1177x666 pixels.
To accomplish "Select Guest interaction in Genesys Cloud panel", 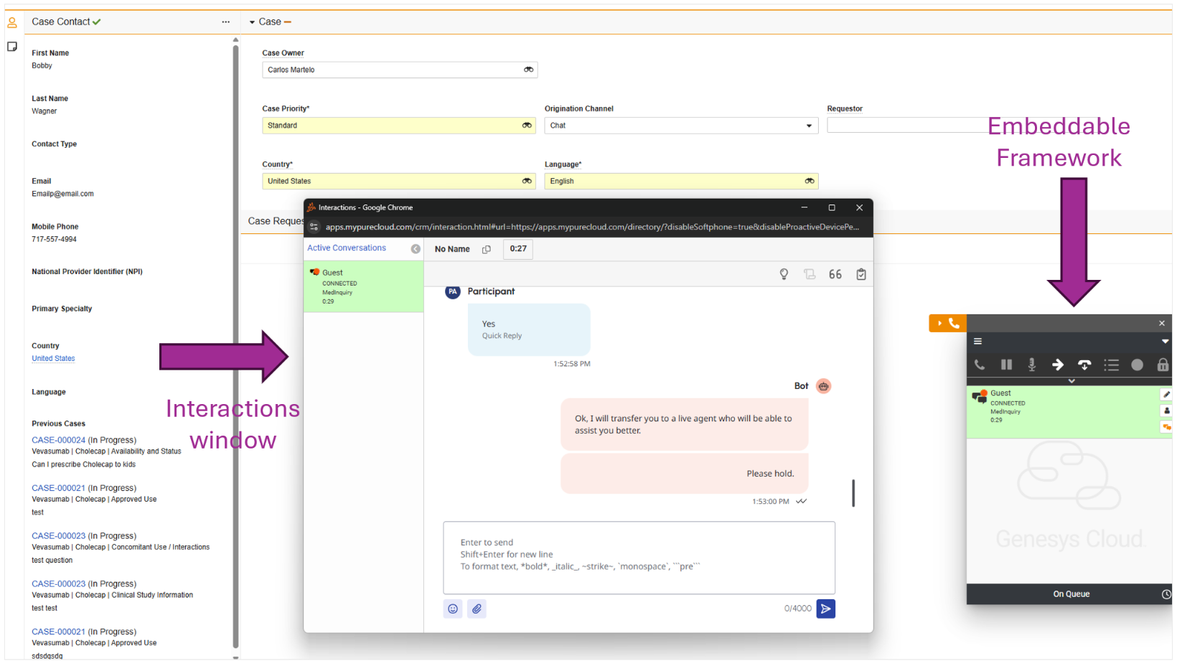I will [x=1063, y=413].
